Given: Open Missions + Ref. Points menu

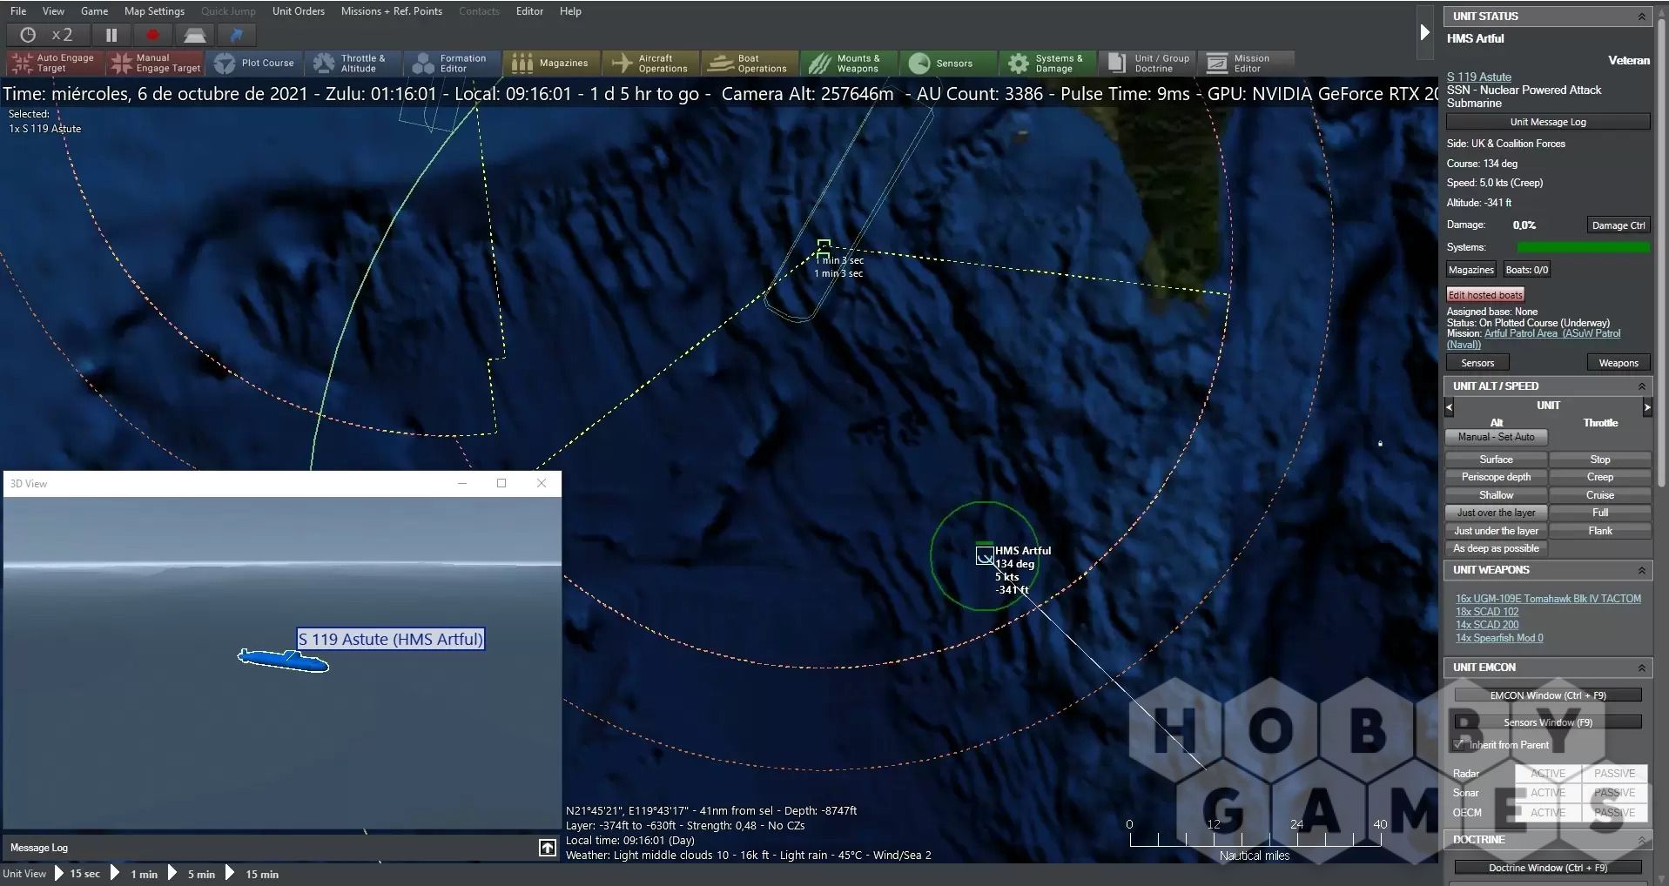Looking at the screenshot, I should [x=391, y=11].
